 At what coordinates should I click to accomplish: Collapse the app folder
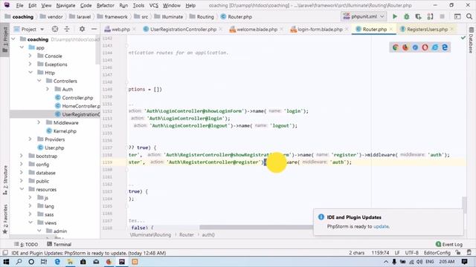22,47
